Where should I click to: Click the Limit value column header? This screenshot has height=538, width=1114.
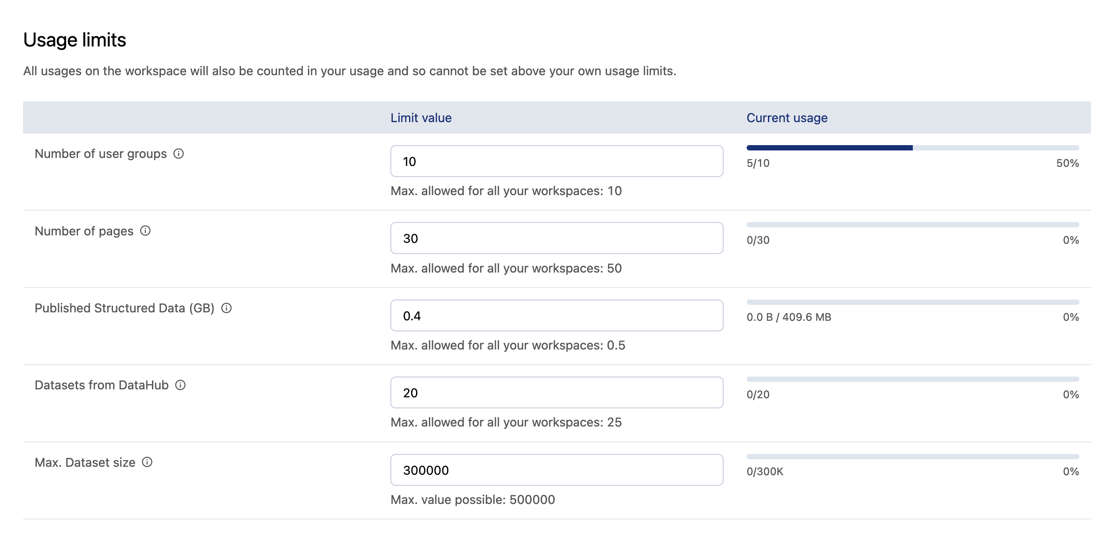tap(421, 118)
